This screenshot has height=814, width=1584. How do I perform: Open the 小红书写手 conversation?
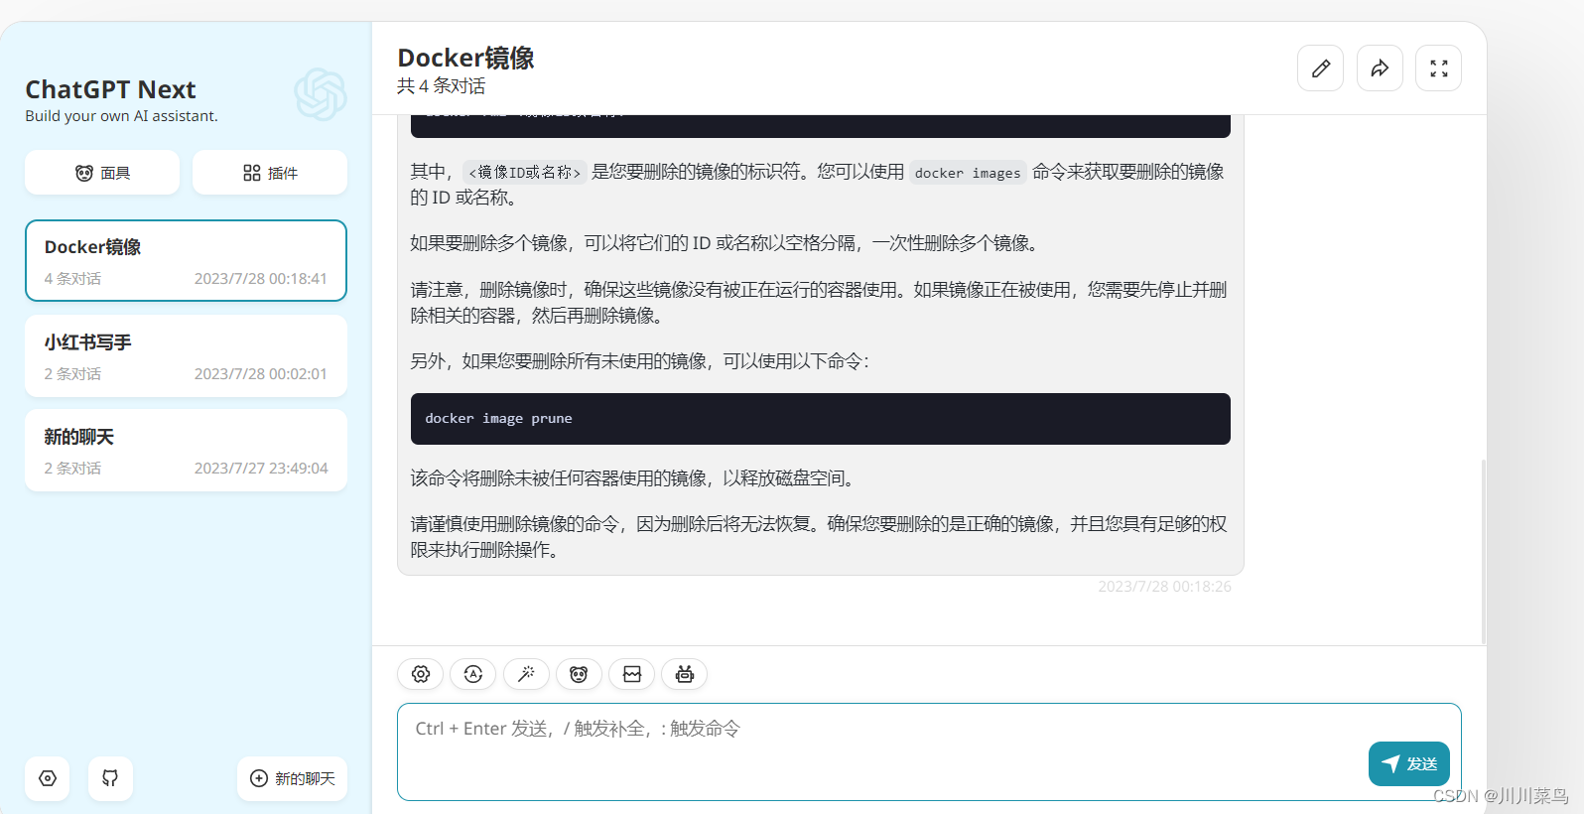[x=187, y=355]
